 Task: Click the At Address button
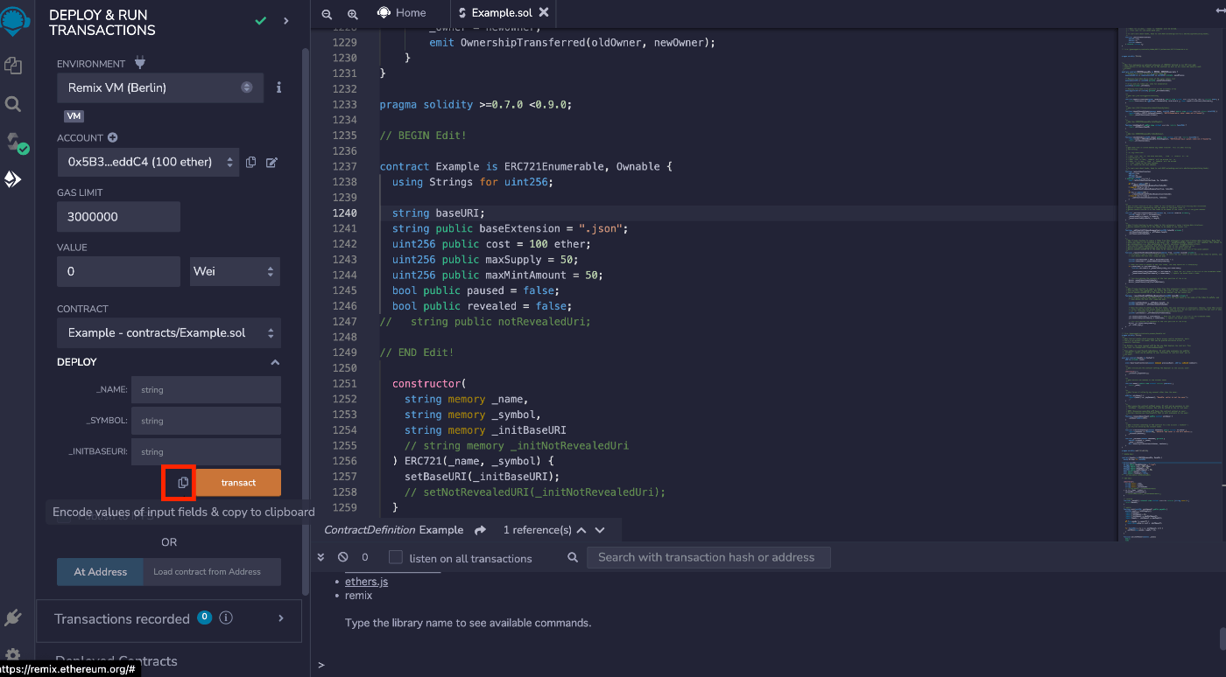tap(101, 572)
